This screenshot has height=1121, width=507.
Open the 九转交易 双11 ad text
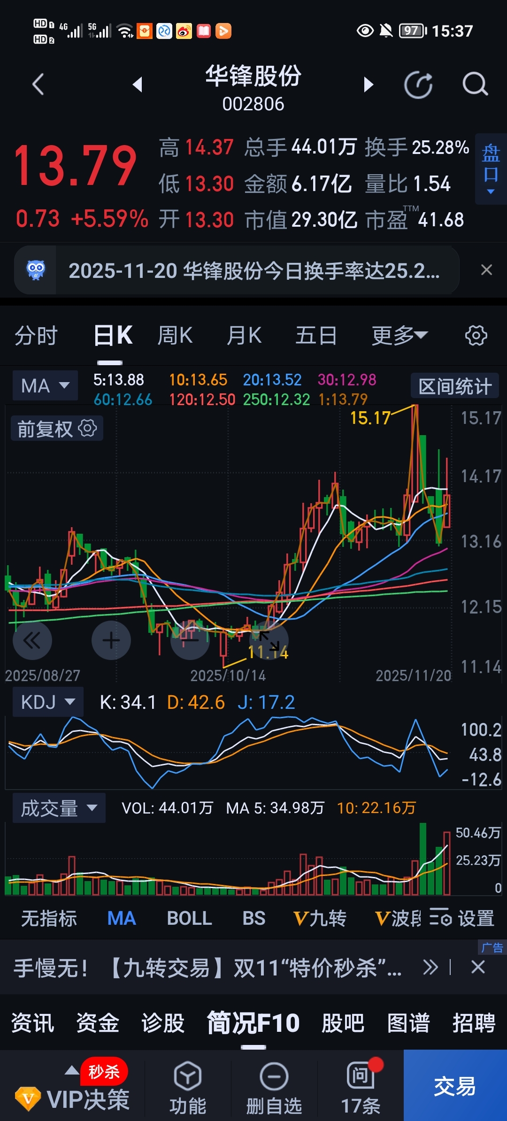(x=207, y=967)
